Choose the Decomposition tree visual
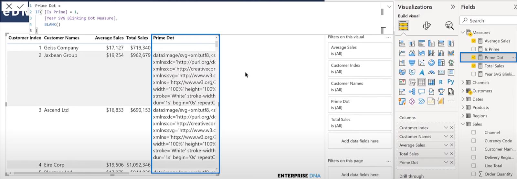The height and width of the screenshot is (179, 517). pos(412,92)
